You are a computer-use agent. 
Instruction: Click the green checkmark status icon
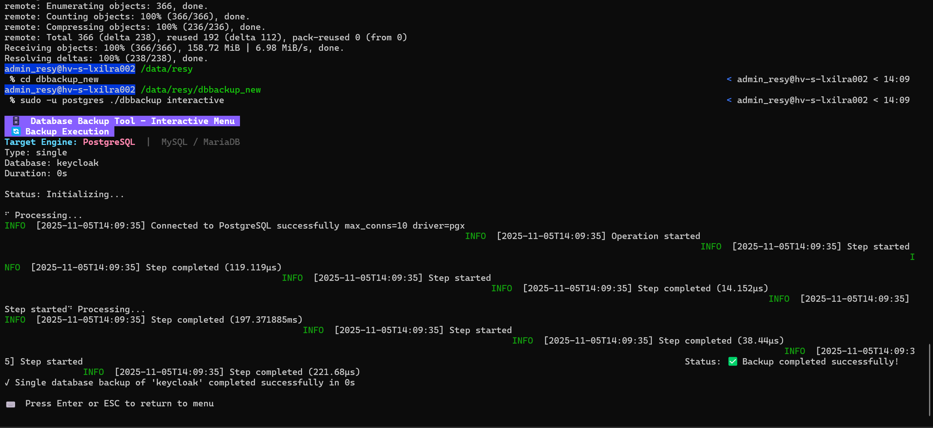pyautogui.click(x=733, y=362)
